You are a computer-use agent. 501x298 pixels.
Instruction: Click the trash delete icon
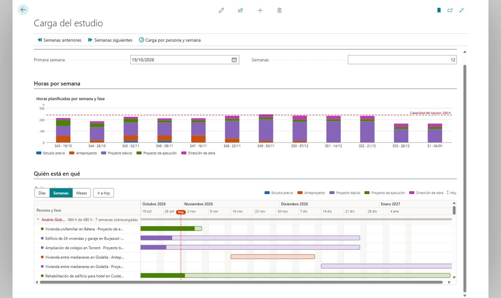tap(279, 10)
